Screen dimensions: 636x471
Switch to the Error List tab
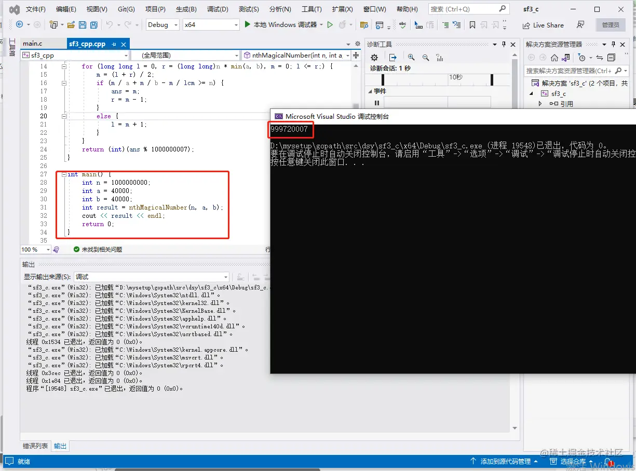(35, 446)
